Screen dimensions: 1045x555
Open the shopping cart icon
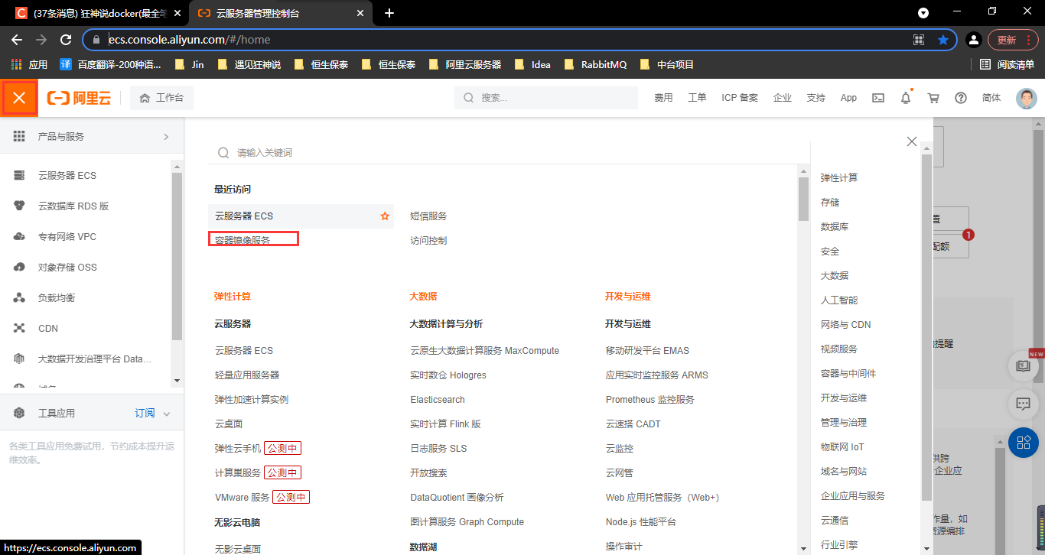(933, 98)
